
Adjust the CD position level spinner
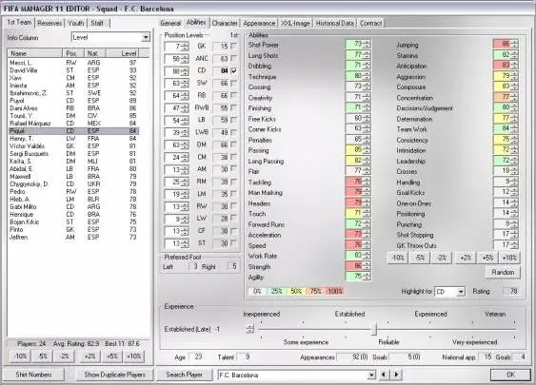click(x=185, y=71)
